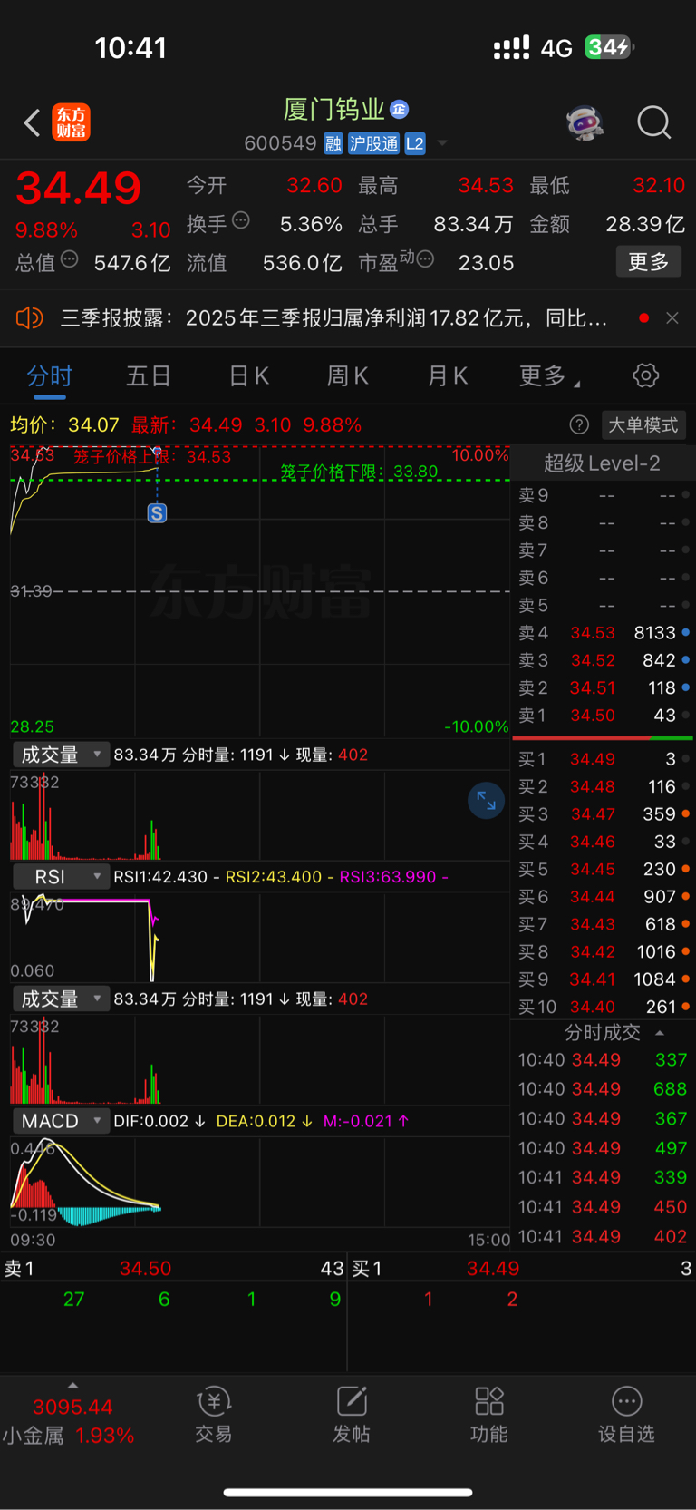
Task: Tap the 融 margin trading badge
Action: pyautogui.click(x=333, y=143)
